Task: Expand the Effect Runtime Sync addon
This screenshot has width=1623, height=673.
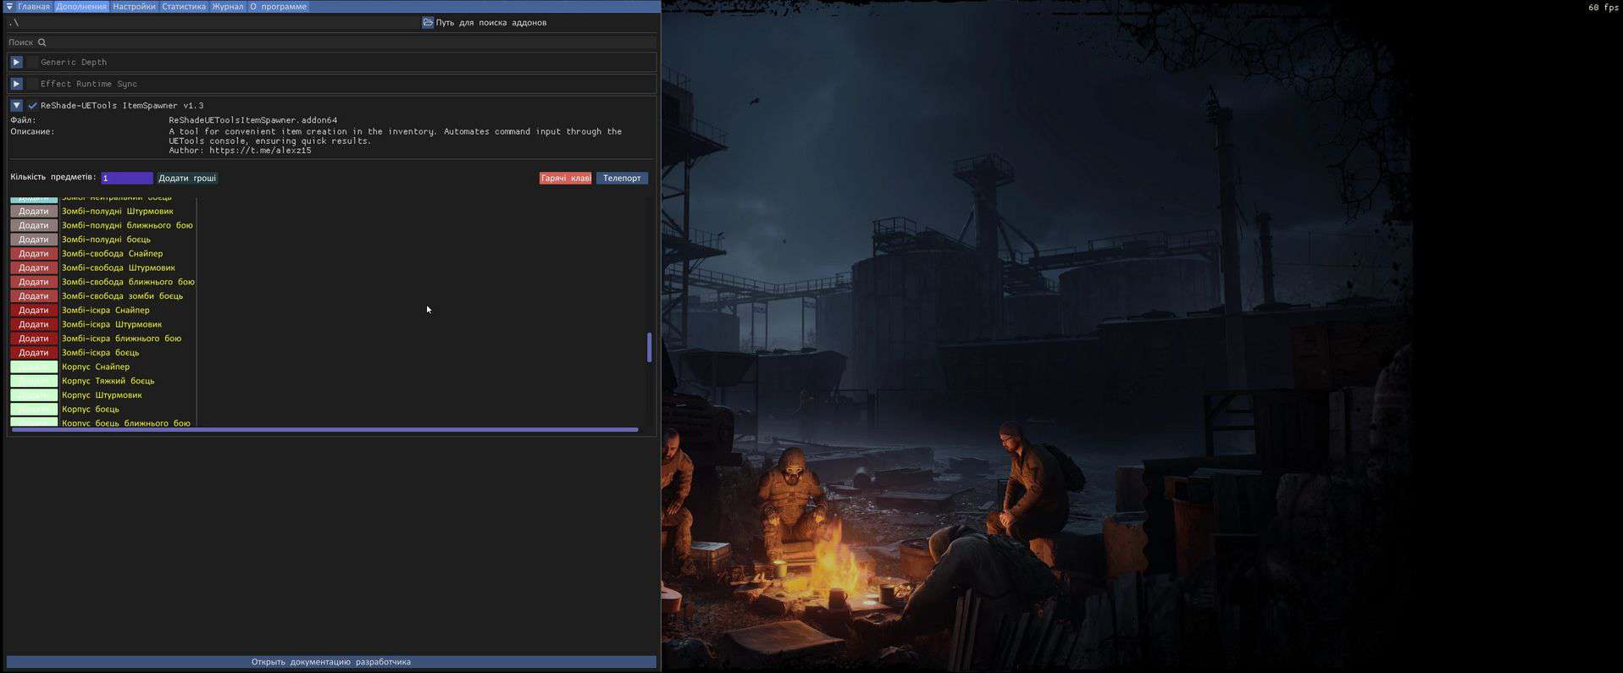Action: click(x=16, y=84)
